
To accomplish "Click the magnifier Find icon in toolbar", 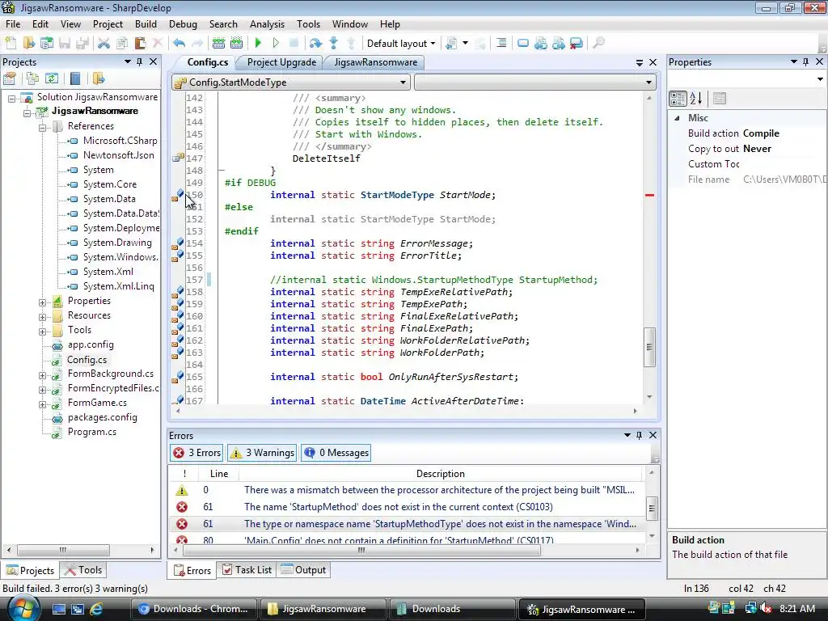I will point(598,43).
